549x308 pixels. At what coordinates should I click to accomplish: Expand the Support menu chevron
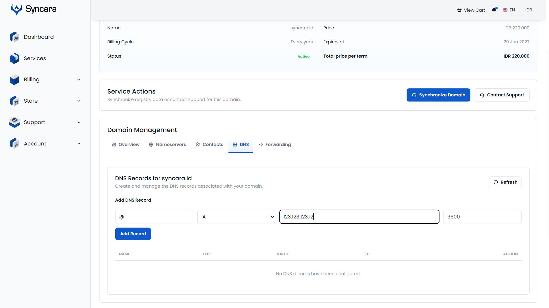point(79,122)
